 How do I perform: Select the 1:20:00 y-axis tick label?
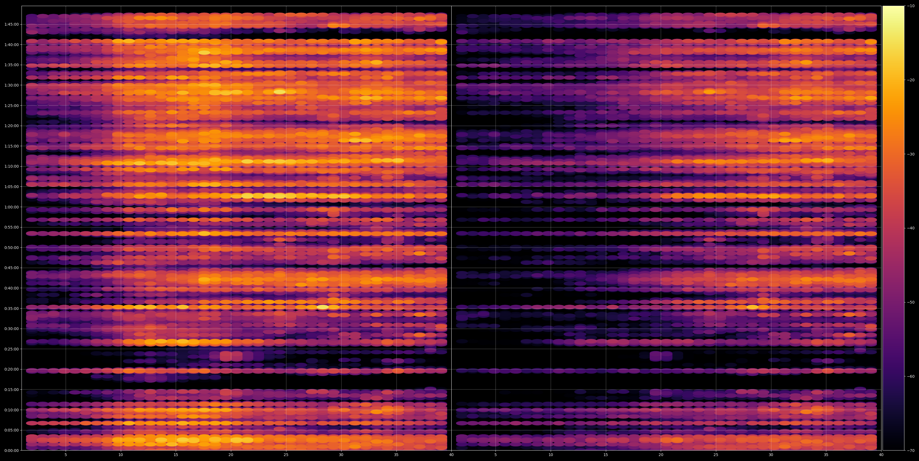coord(11,126)
